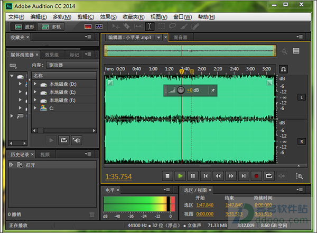
Task: Click media browser loop playback button
Action: [x=64, y=140]
